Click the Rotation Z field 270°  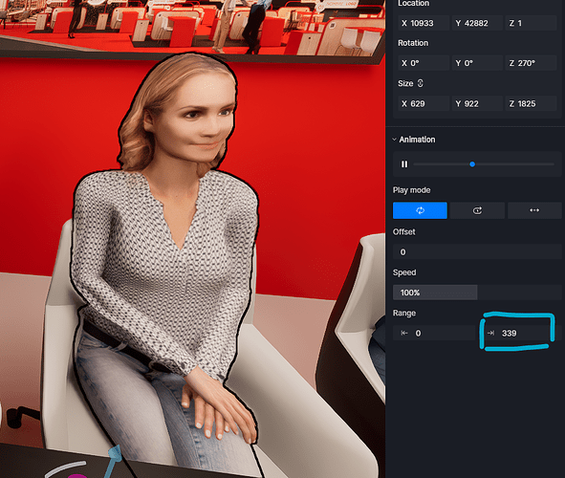tap(532, 63)
